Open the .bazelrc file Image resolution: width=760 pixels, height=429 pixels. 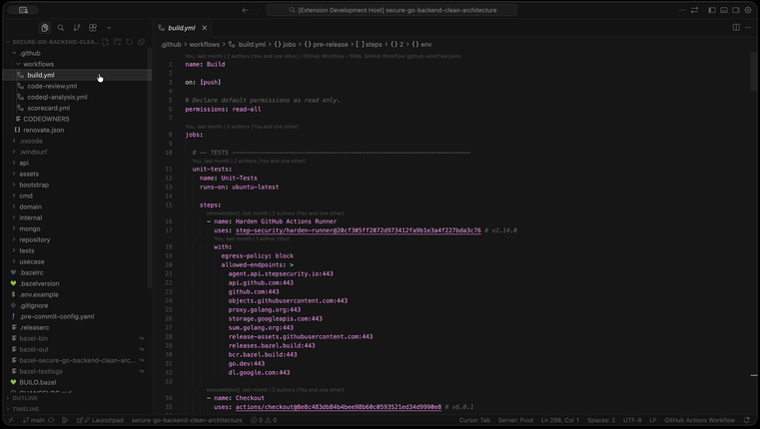click(78, 272)
